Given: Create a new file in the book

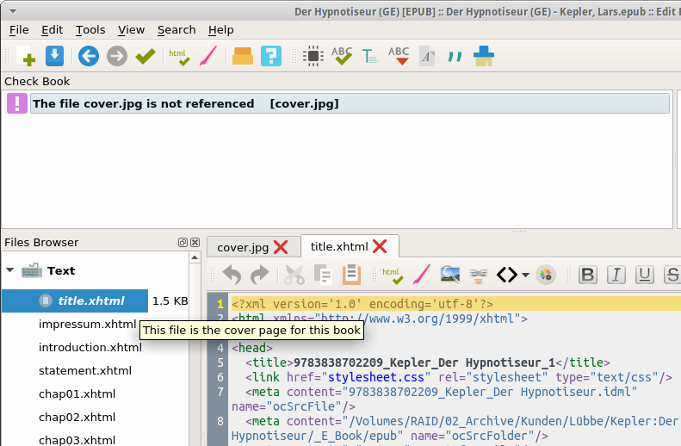Looking at the screenshot, I should point(26,57).
